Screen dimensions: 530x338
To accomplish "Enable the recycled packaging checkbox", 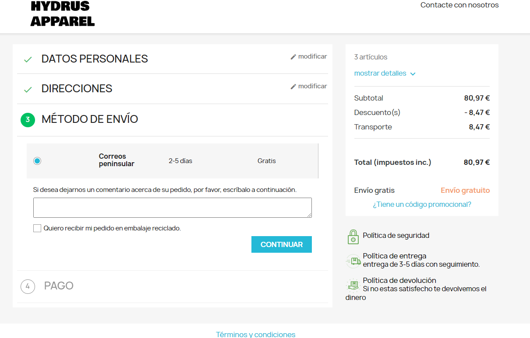I will point(37,228).
